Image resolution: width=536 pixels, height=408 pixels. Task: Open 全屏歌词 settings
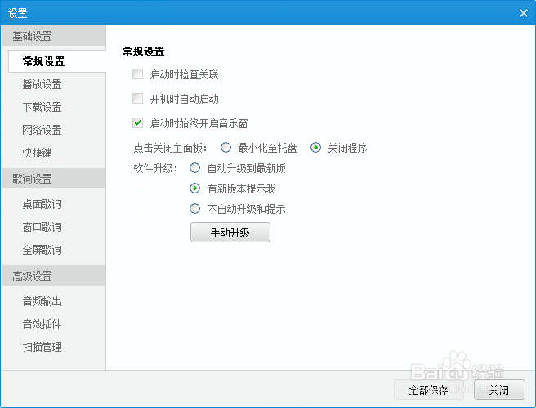coord(42,250)
